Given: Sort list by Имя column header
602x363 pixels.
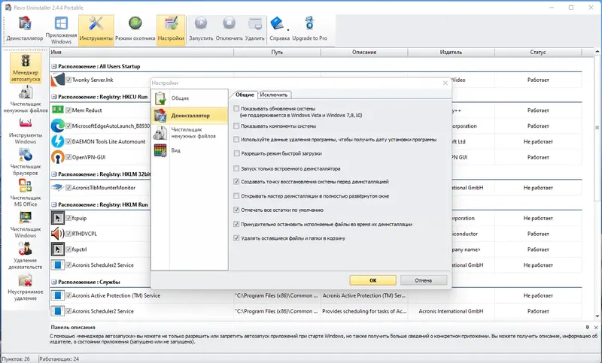Looking at the screenshot, I should click(141, 52).
